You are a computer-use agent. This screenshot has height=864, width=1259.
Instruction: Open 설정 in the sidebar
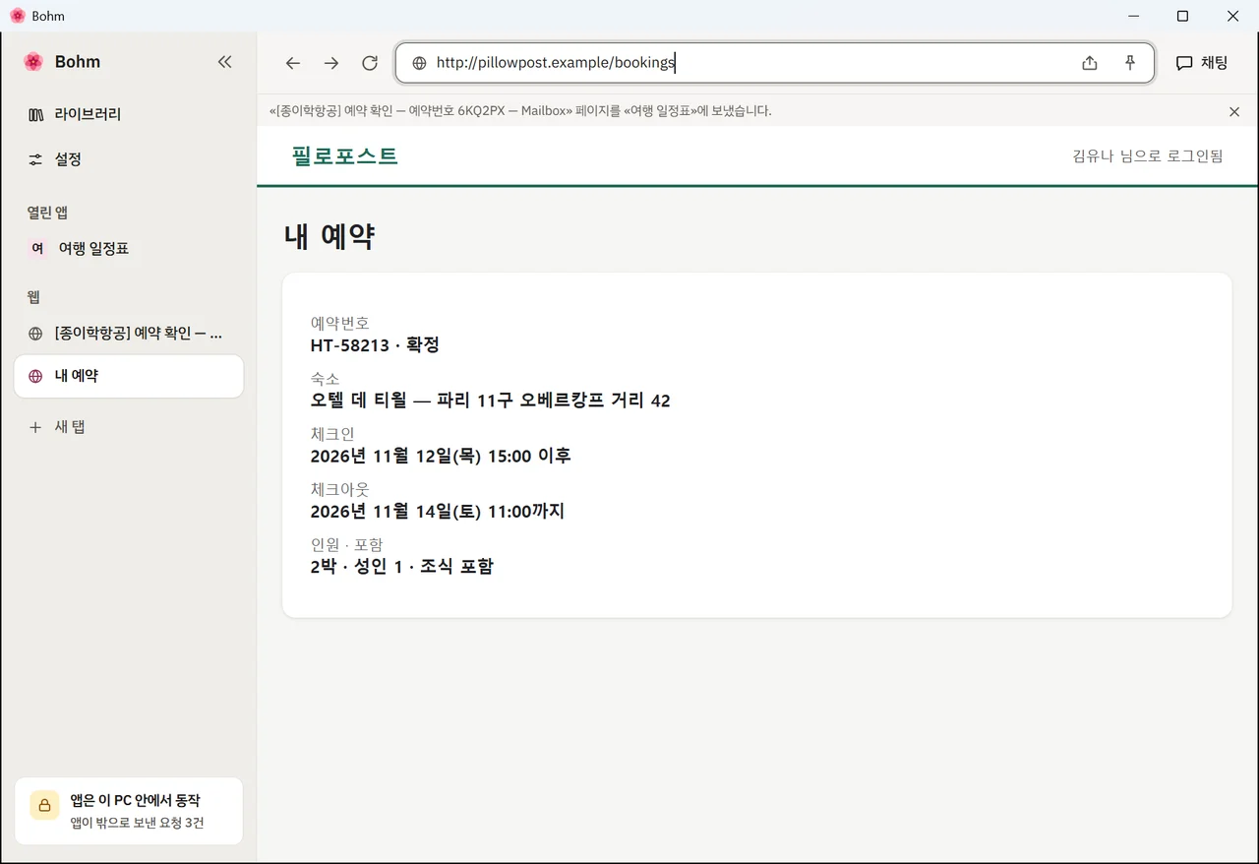click(x=129, y=159)
